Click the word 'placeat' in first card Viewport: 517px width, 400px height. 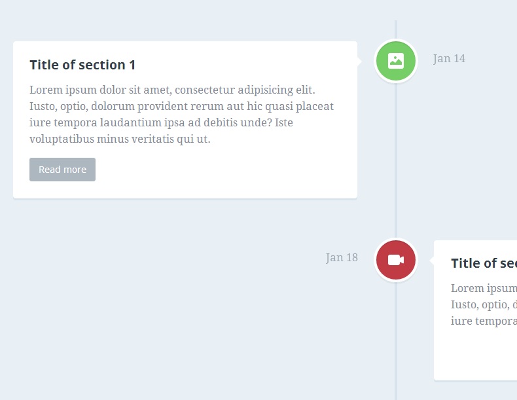(314, 106)
